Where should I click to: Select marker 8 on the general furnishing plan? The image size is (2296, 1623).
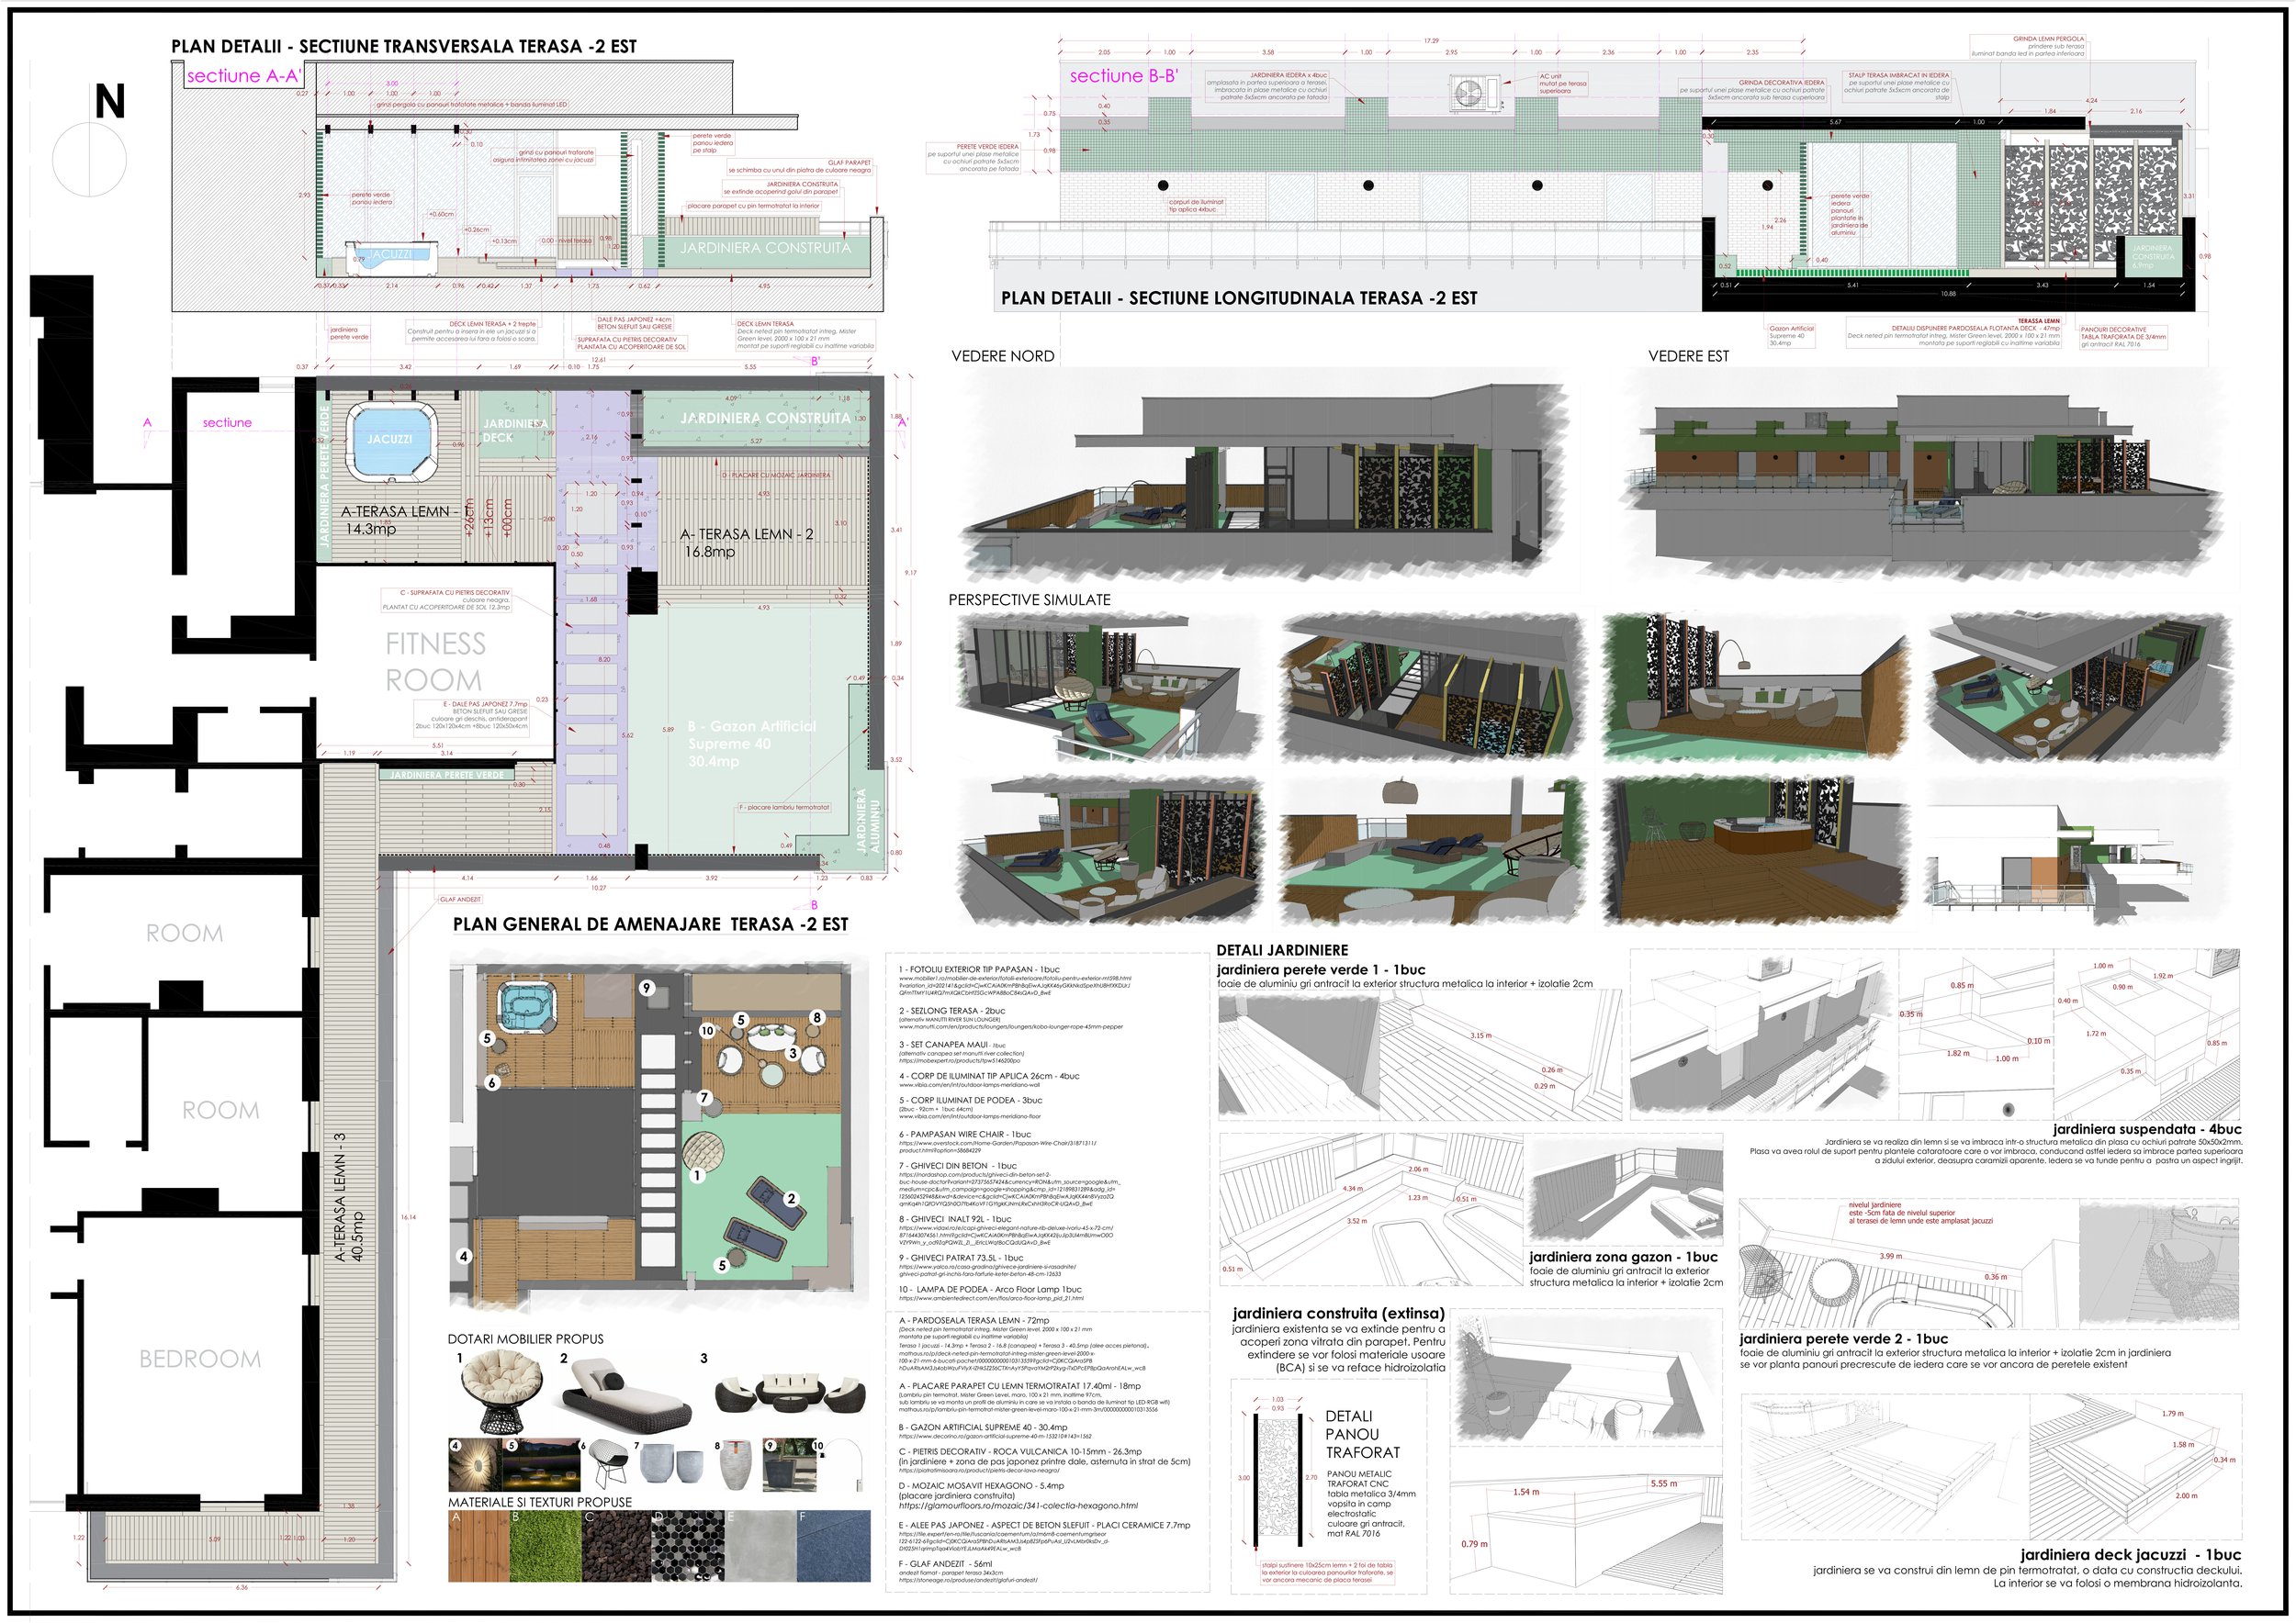tap(817, 1018)
